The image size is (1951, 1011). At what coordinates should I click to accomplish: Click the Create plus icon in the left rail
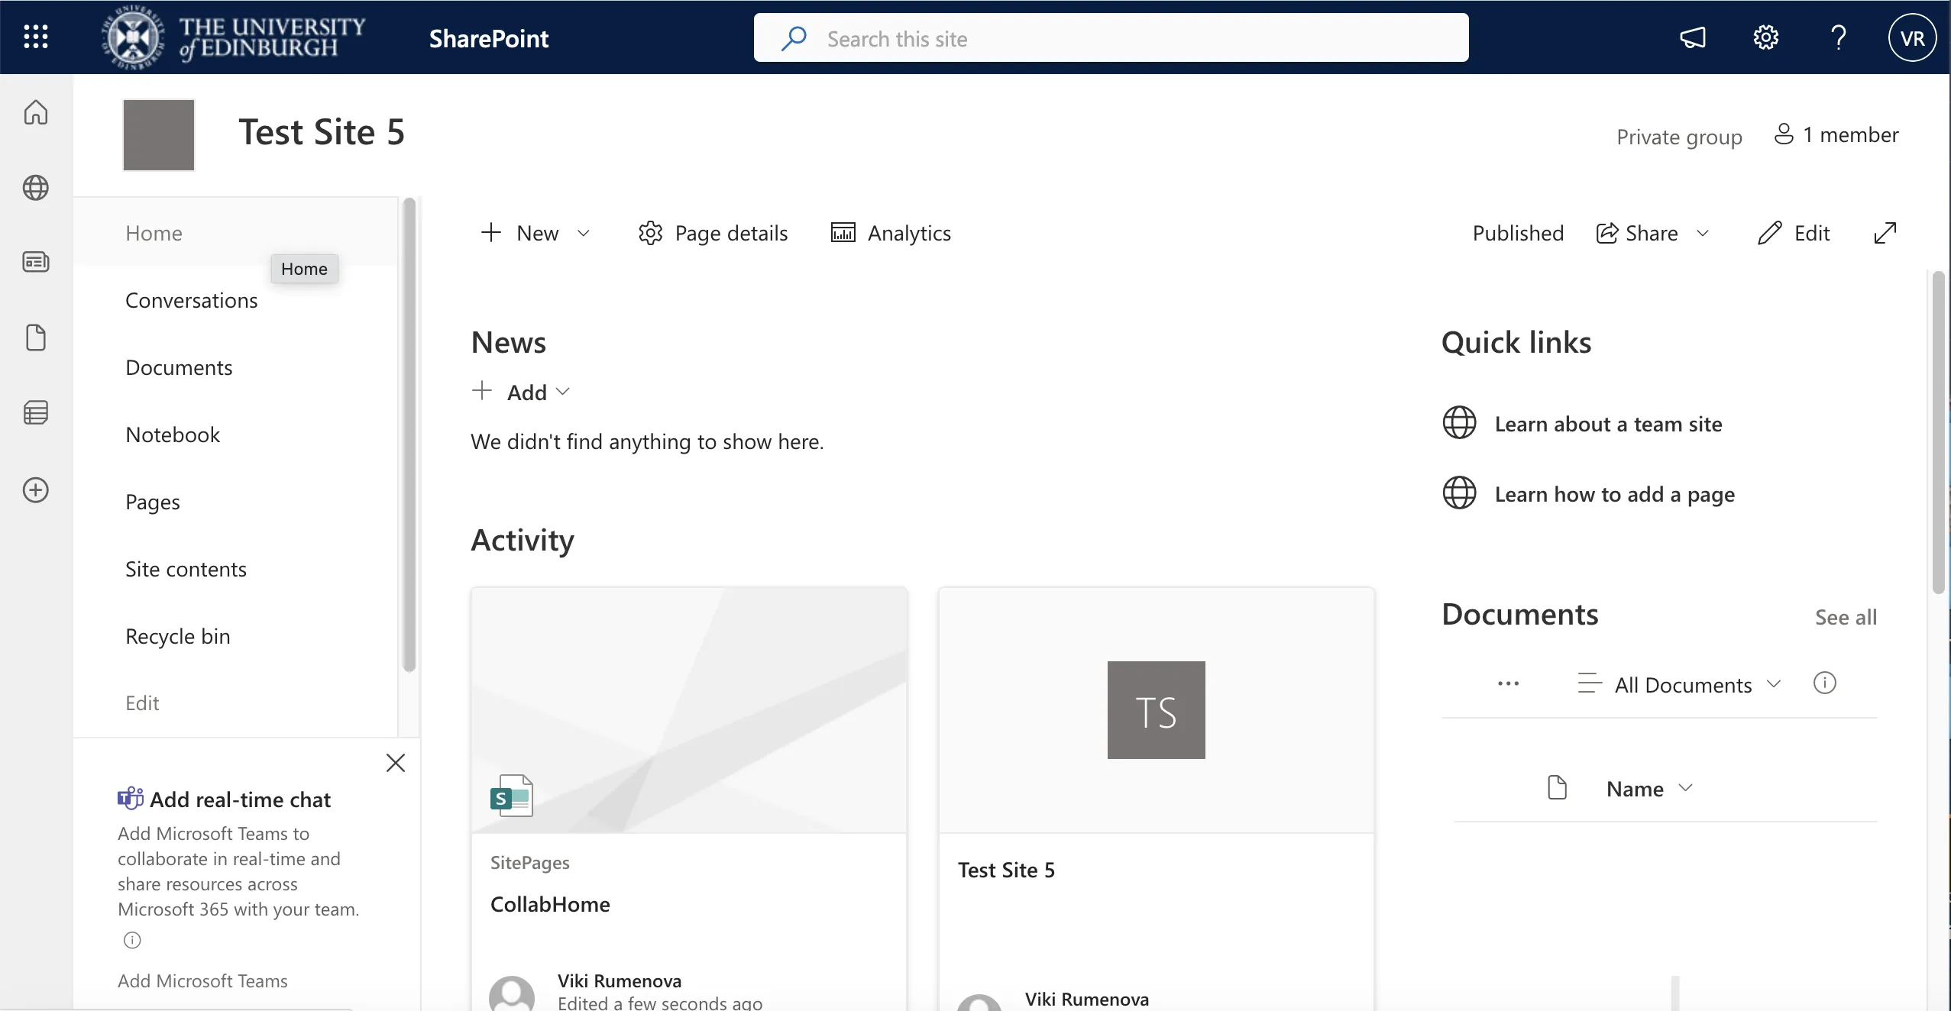35,489
